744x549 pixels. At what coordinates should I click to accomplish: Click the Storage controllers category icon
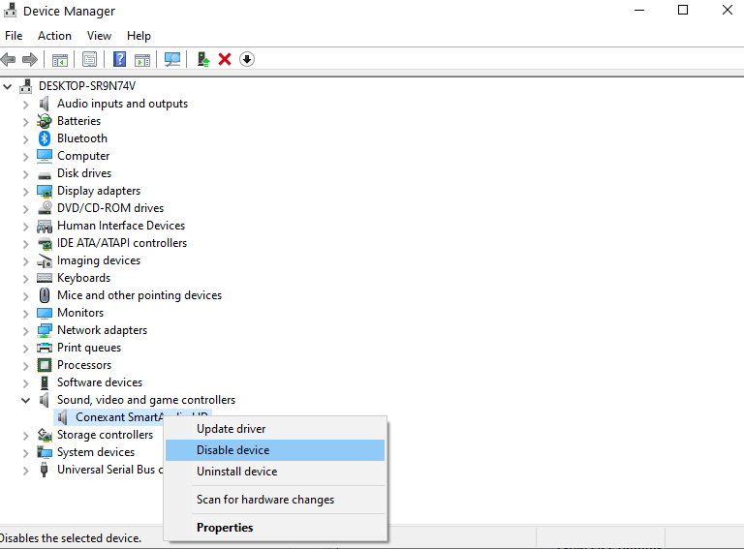[x=45, y=435]
